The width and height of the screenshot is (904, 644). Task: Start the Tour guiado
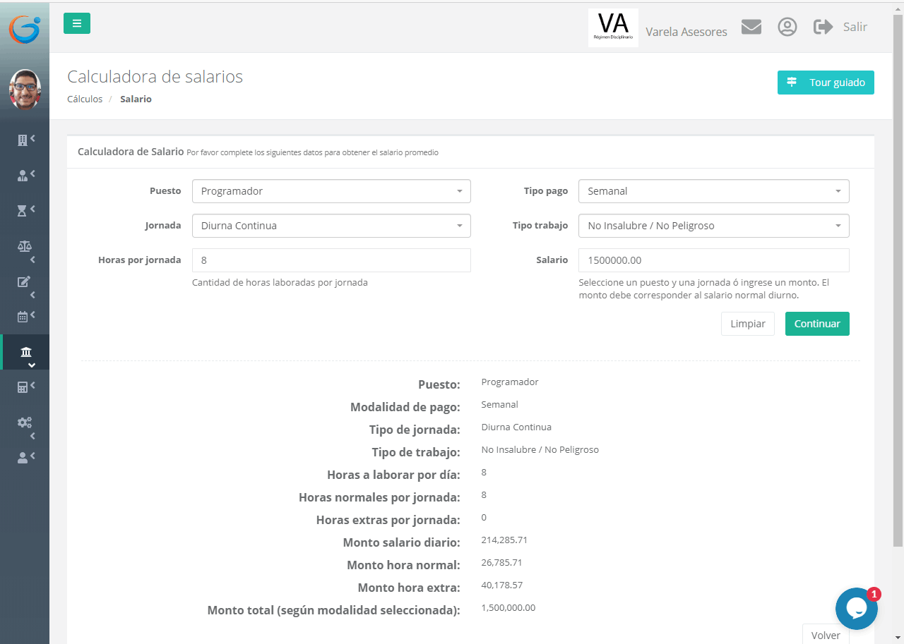(x=826, y=83)
